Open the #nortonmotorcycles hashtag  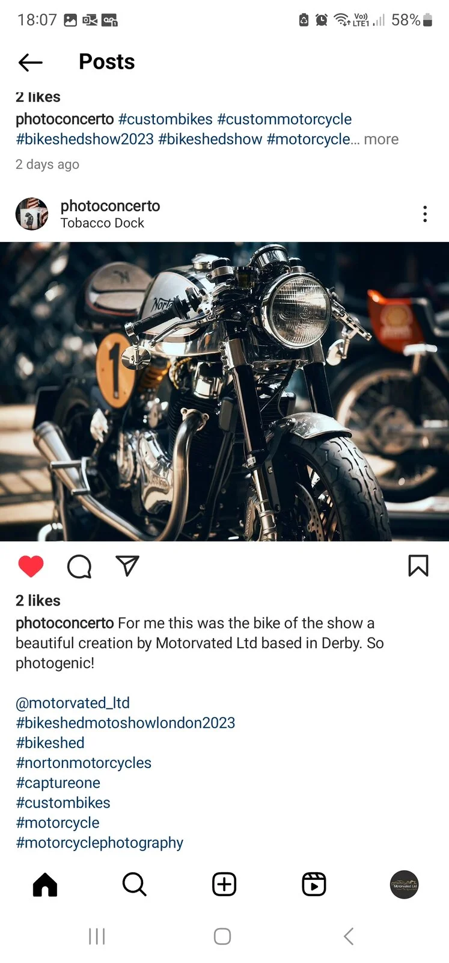tap(84, 763)
